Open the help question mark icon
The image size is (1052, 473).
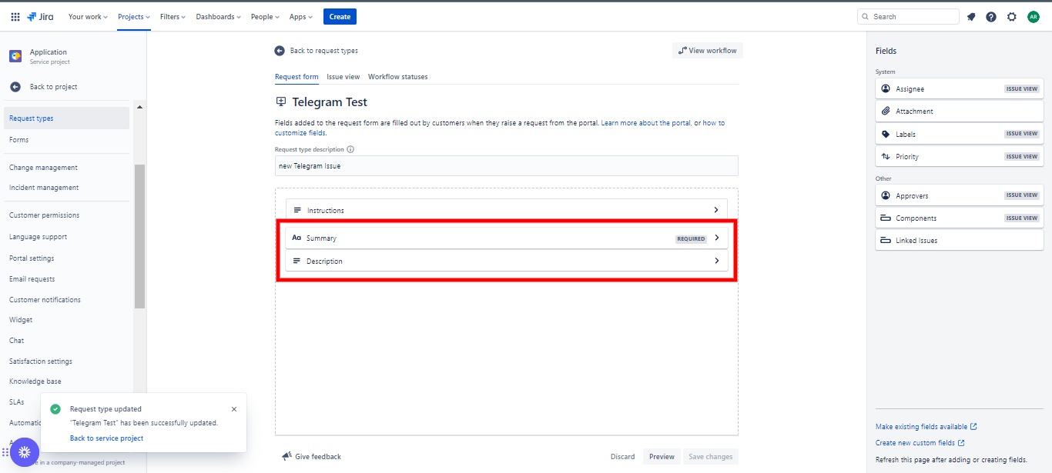coord(991,17)
